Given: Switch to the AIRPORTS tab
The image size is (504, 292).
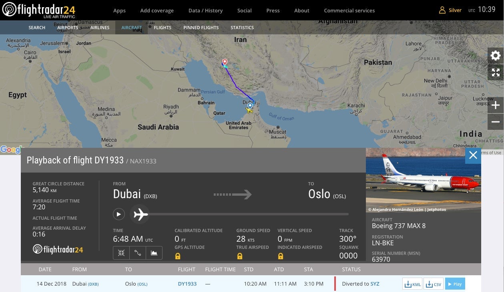Looking at the screenshot, I should [x=67, y=28].
